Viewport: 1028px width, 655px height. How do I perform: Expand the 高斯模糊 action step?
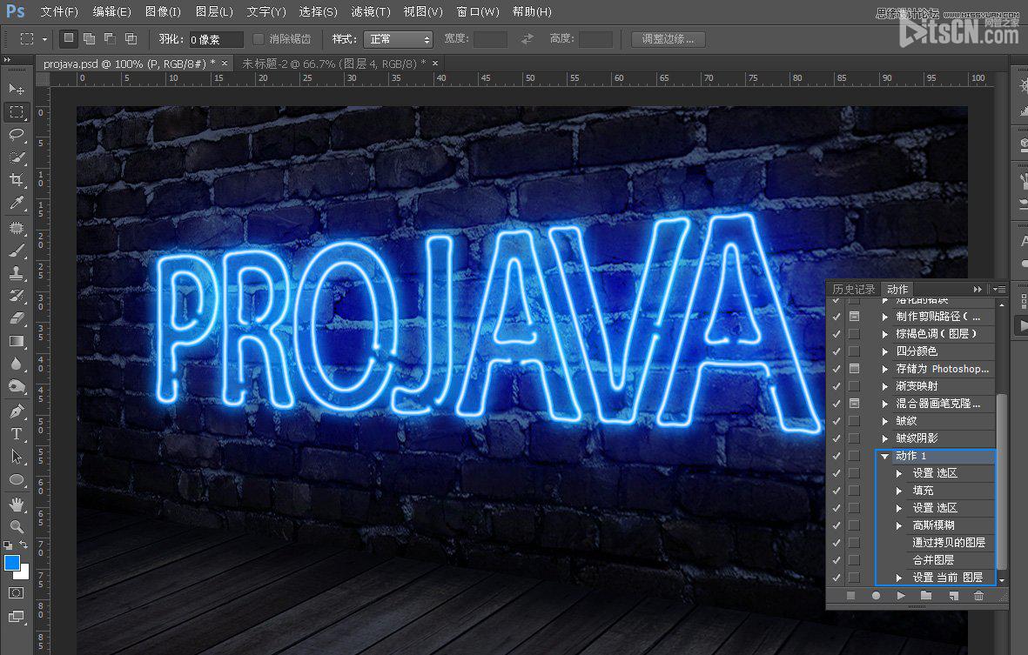point(899,525)
